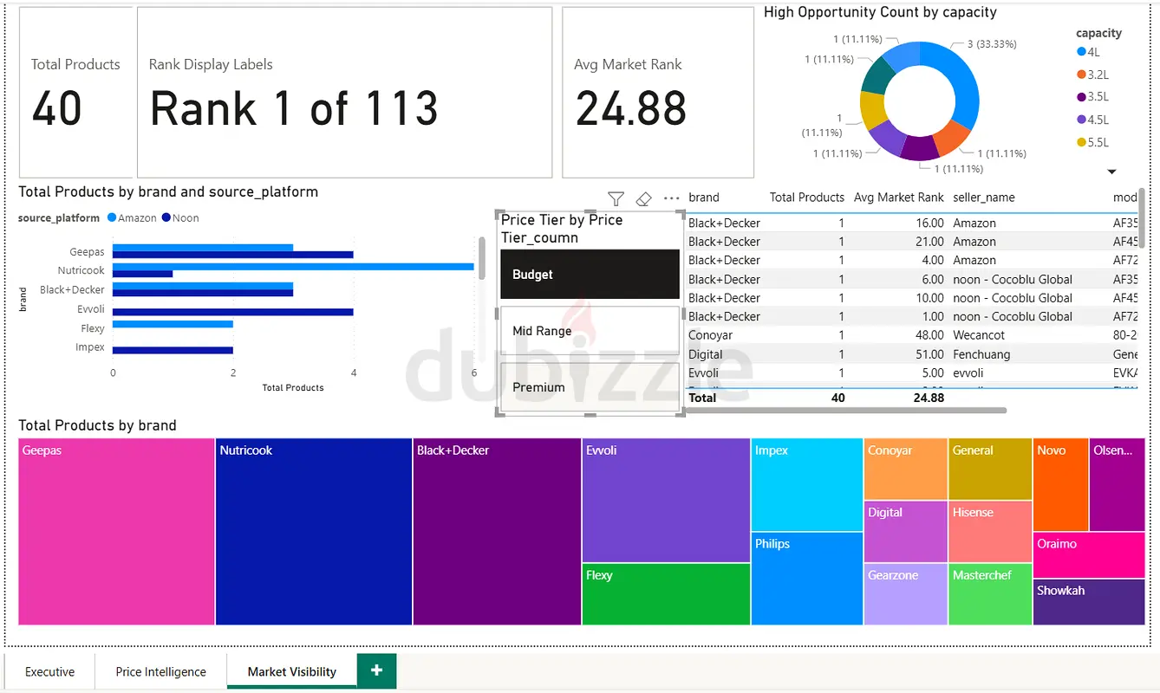Click the Noon legend marker

[166, 218]
